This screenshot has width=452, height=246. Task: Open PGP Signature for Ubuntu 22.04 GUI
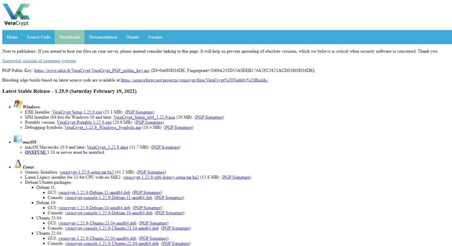click(154, 238)
